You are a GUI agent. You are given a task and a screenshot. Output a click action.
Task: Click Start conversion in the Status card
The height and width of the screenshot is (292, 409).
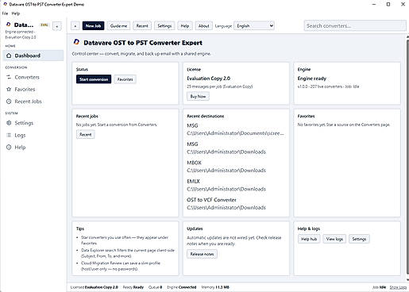click(x=94, y=79)
